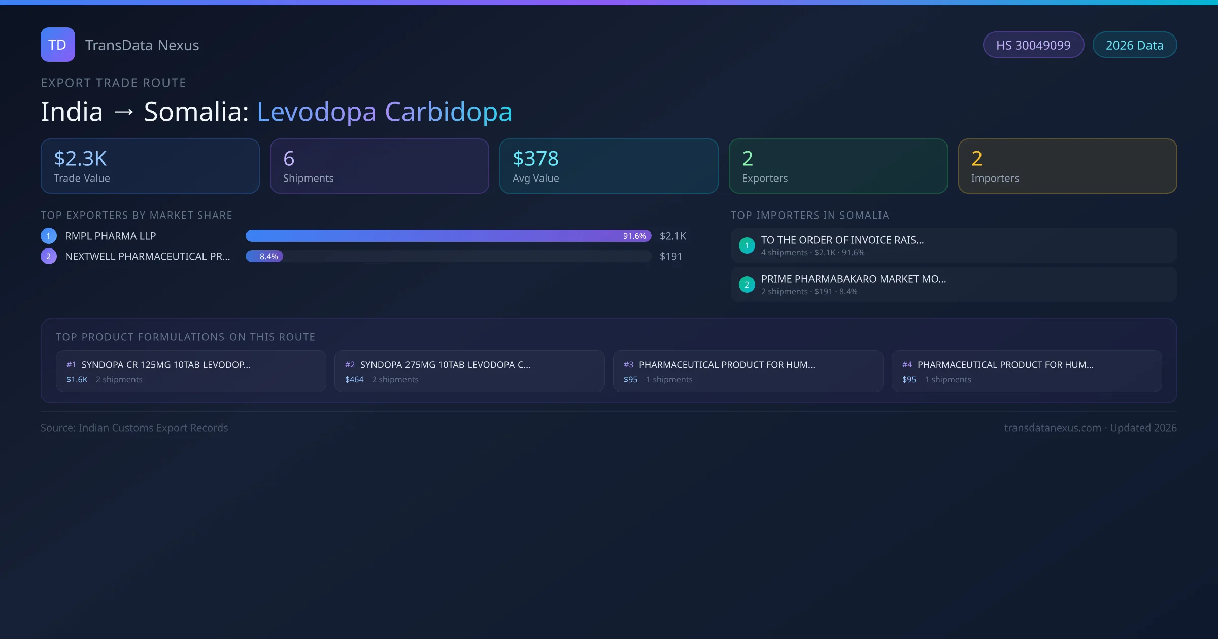Click the green rank 1 importer badge
This screenshot has height=639, width=1218.
coord(747,245)
